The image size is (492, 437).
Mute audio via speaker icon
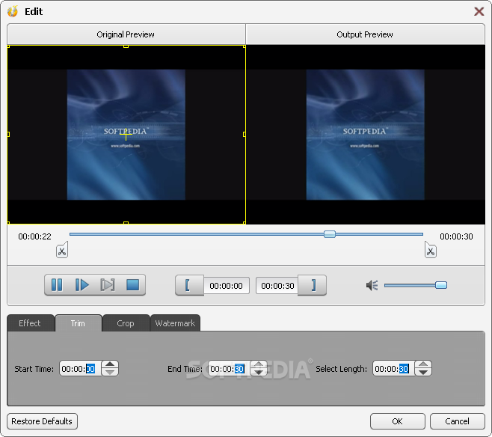pos(372,285)
